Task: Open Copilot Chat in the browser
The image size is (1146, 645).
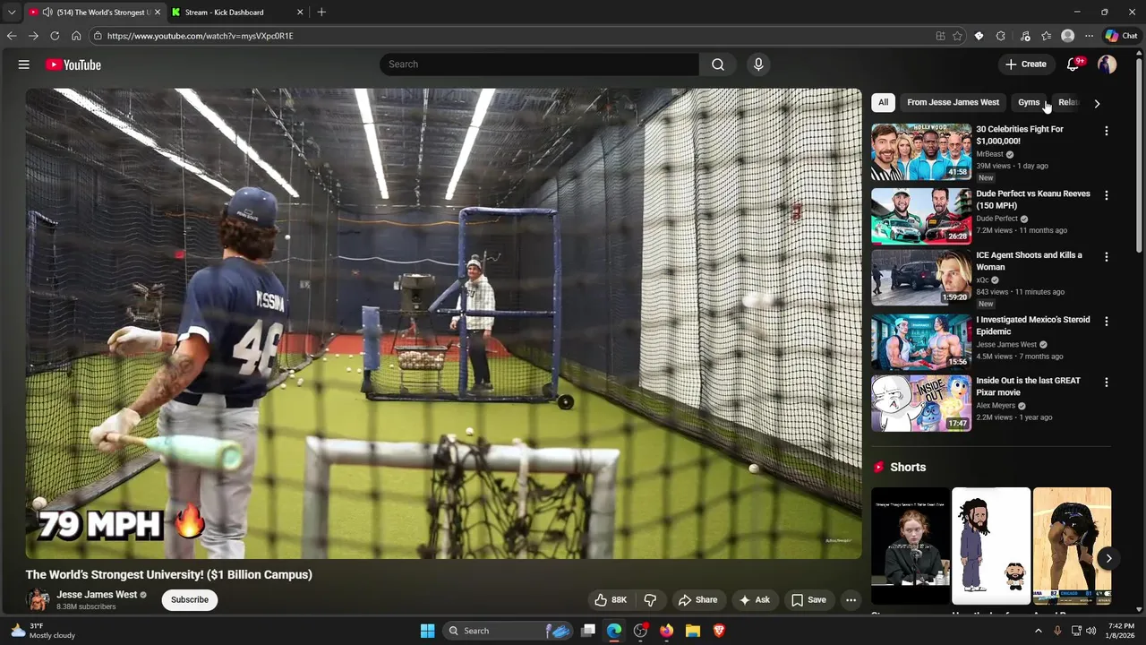Action: pos(1121,36)
